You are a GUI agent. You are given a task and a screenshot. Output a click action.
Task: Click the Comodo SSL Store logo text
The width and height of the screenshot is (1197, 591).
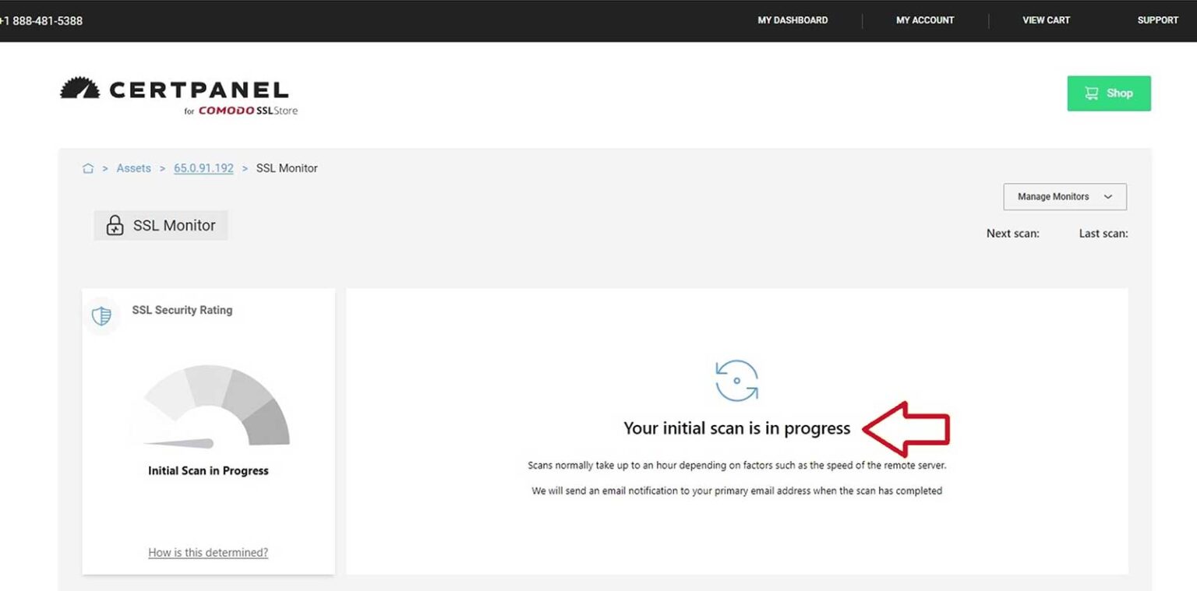click(x=242, y=110)
